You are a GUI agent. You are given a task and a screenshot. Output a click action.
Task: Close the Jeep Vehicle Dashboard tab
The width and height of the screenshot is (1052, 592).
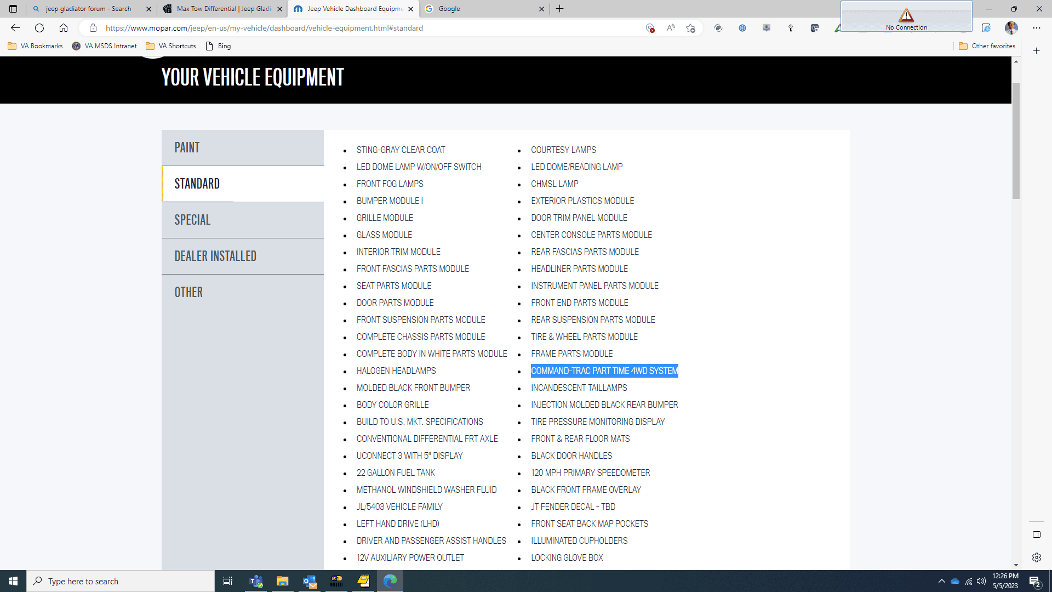[x=410, y=9]
